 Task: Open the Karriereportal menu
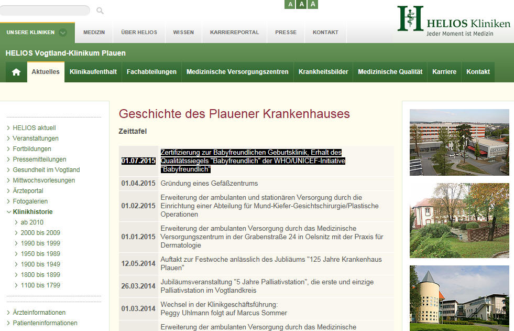234,33
